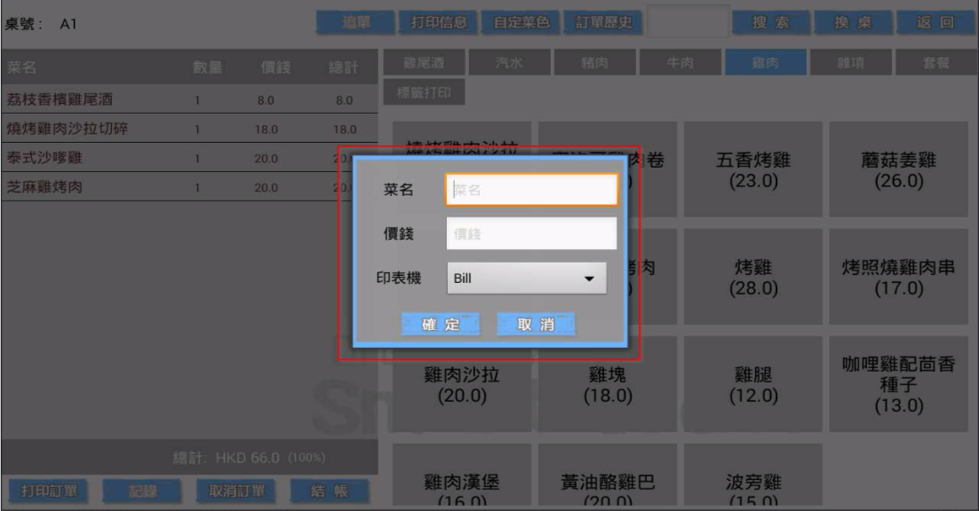
Task: Click the 取消訂單 cancel order button
Action: 236,491
